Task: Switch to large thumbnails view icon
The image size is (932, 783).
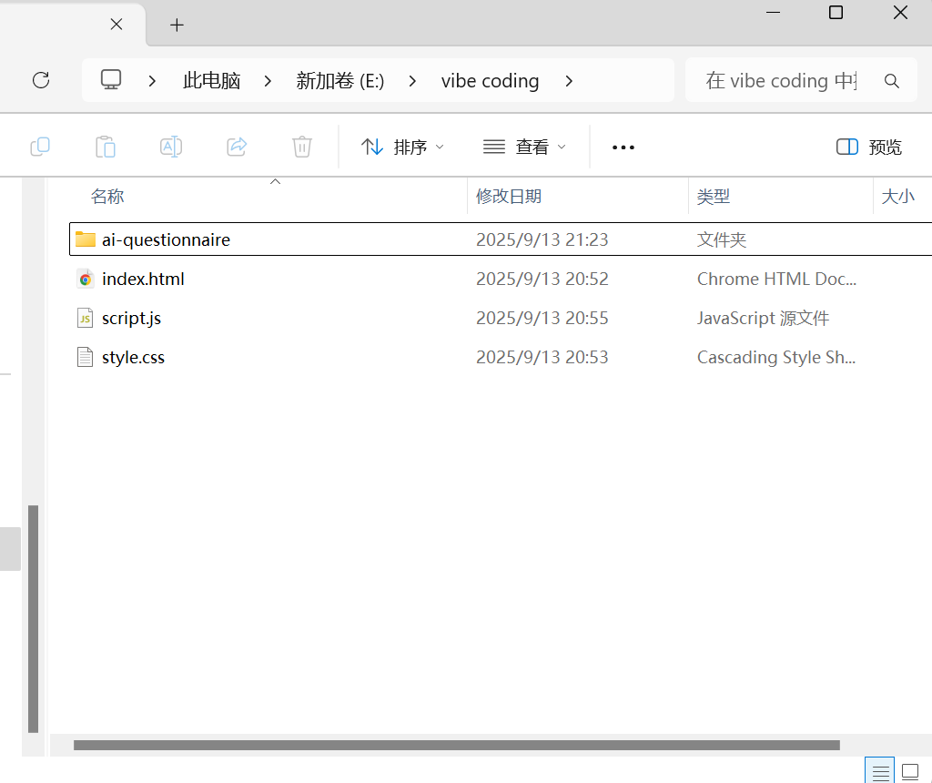Action: tap(910, 772)
